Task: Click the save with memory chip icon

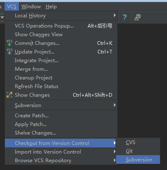Action: (137, 17)
